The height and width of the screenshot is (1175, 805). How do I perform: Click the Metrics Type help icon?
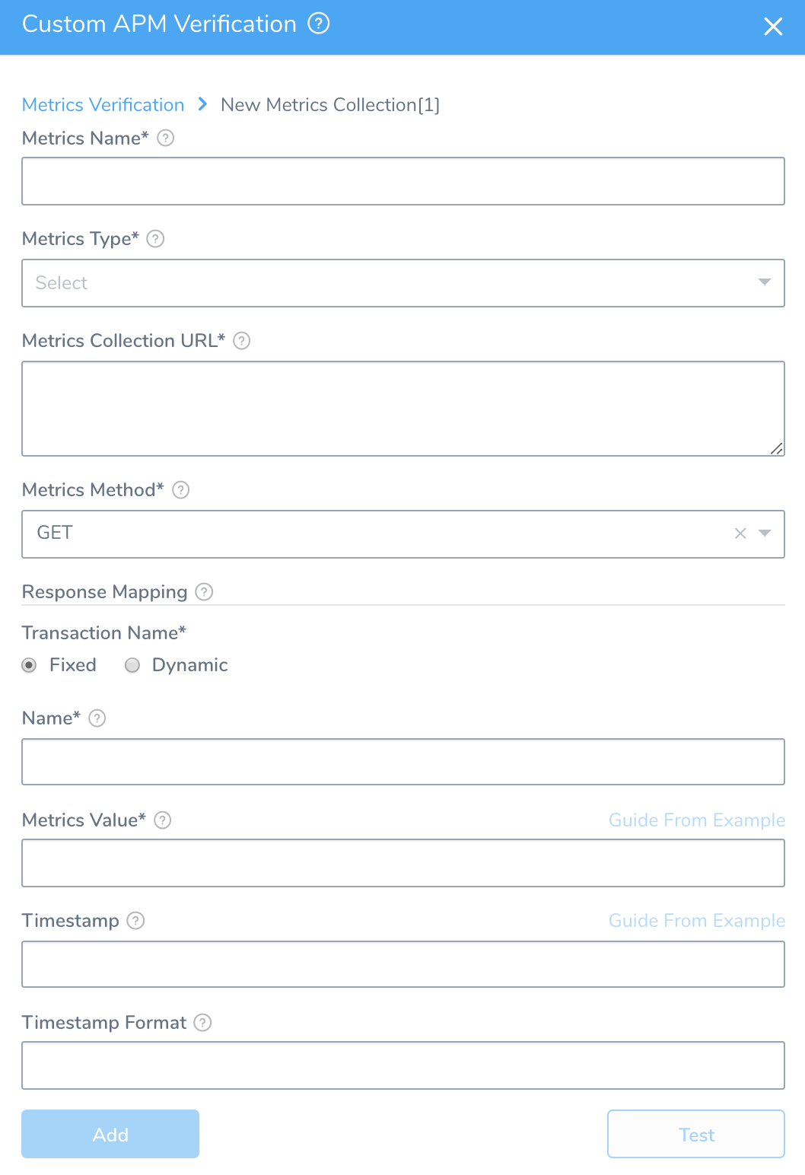pyautogui.click(x=155, y=238)
